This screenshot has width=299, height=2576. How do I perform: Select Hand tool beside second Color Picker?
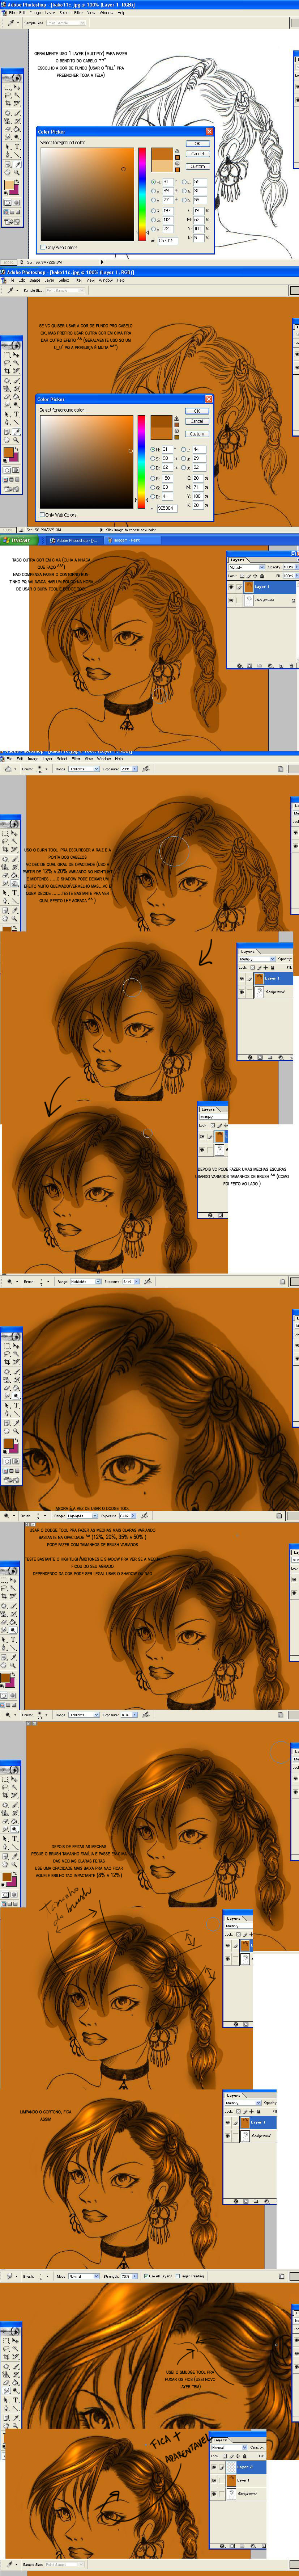click(7, 440)
